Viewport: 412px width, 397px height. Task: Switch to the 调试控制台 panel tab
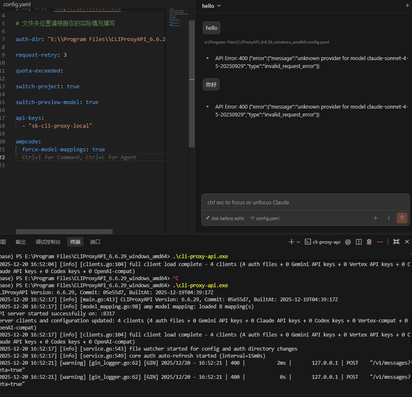coord(48,242)
